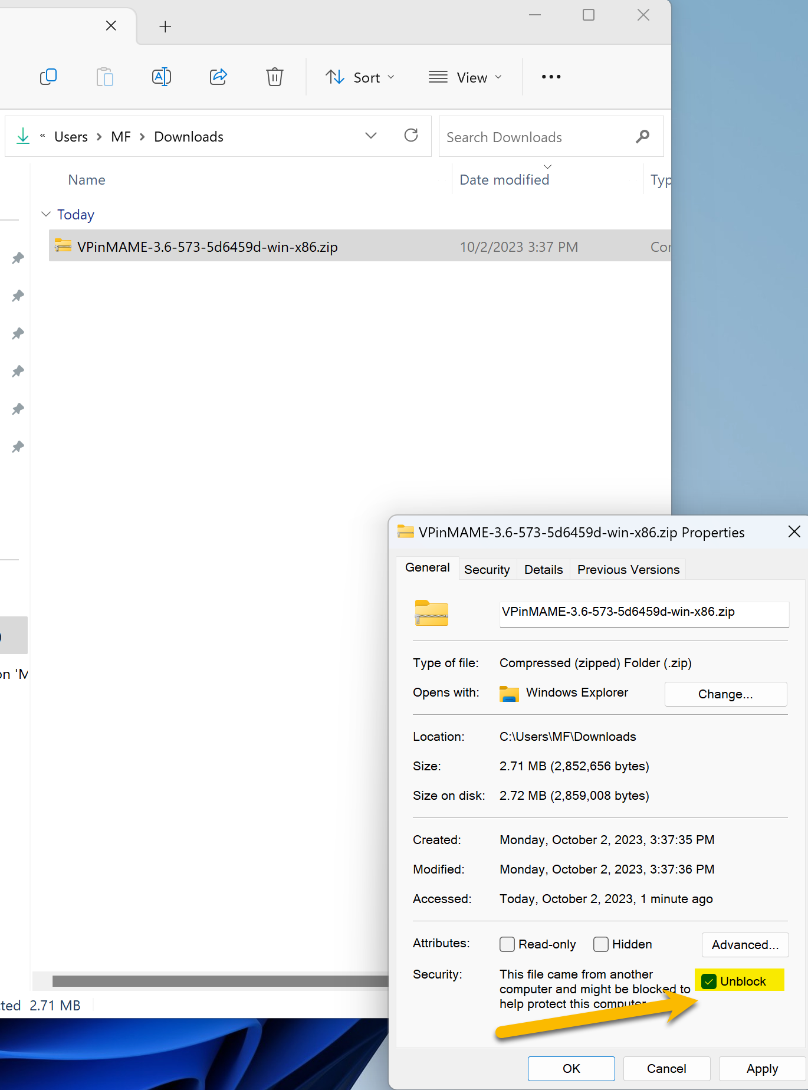Toggle the Read-only checkbox

tap(507, 944)
